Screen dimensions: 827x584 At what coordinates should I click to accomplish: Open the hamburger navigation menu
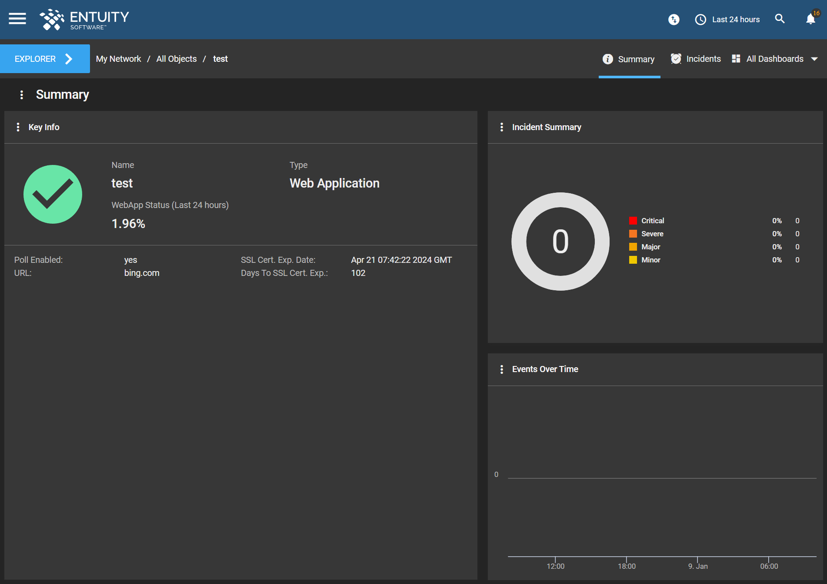pyautogui.click(x=17, y=18)
